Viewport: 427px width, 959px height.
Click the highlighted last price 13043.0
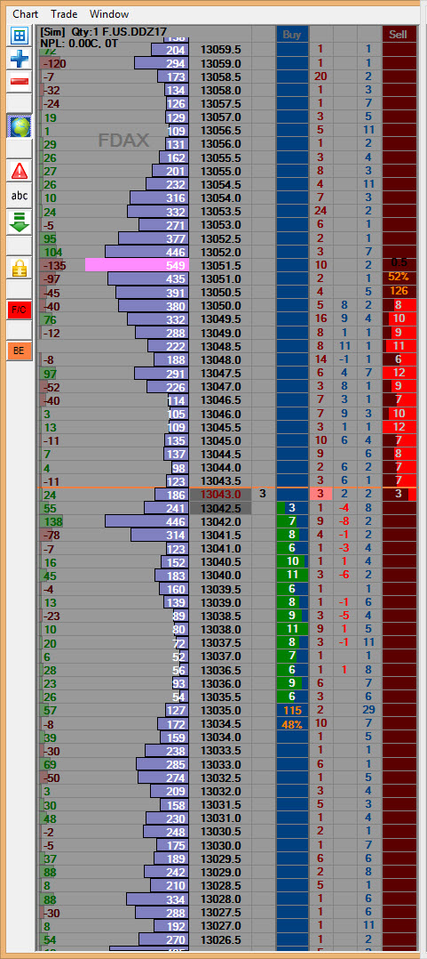tap(221, 495)
